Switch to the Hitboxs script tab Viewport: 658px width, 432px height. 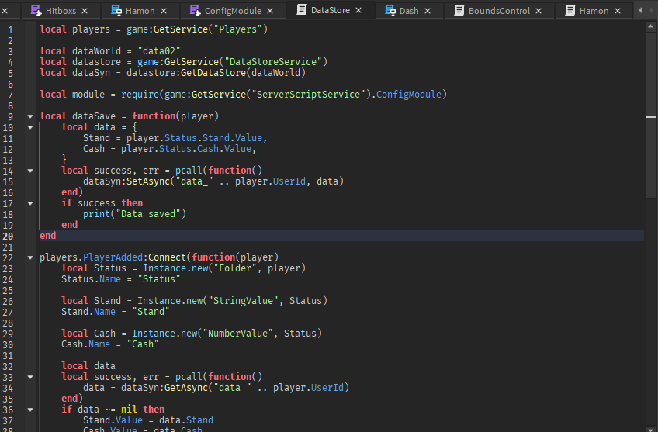(61, 11)
